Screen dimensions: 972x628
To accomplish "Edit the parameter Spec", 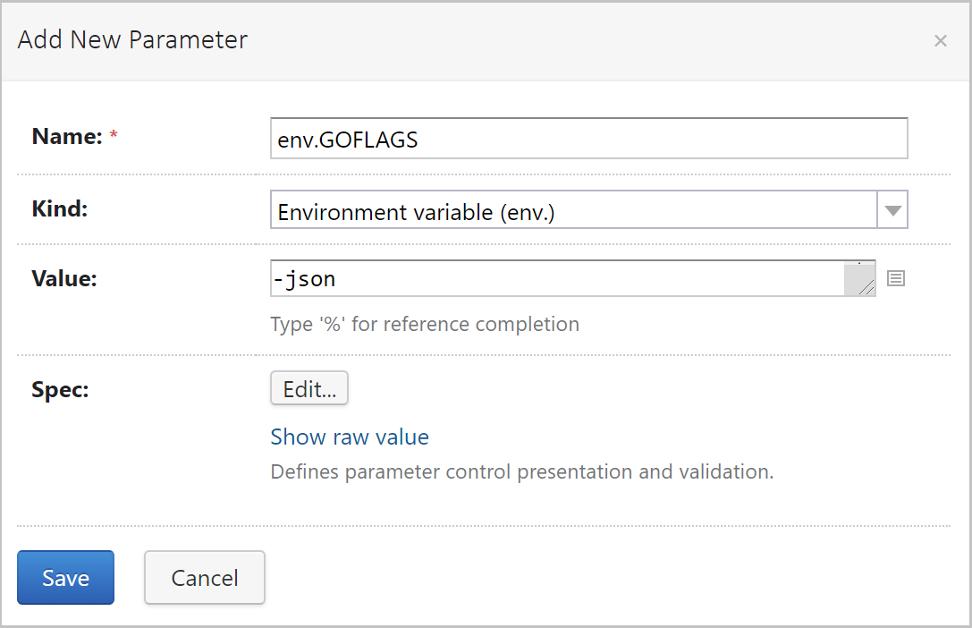I will point(309,387).
